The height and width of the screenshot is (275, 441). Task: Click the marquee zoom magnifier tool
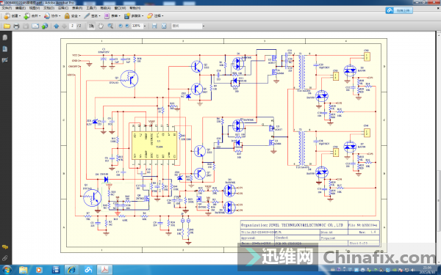[110, 26]
